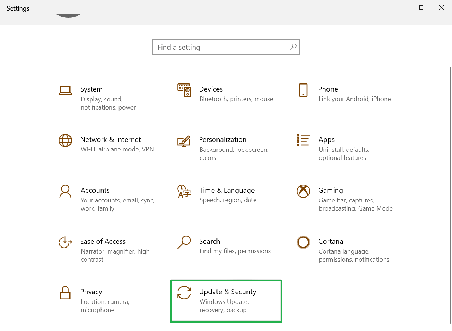
Task: Minimize the Settings window
Action: [401, 7]
